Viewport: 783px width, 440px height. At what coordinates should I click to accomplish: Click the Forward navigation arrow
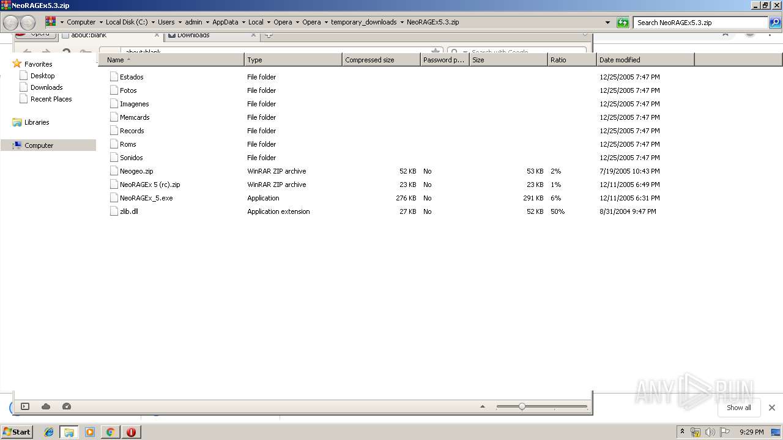pos(28,23)
